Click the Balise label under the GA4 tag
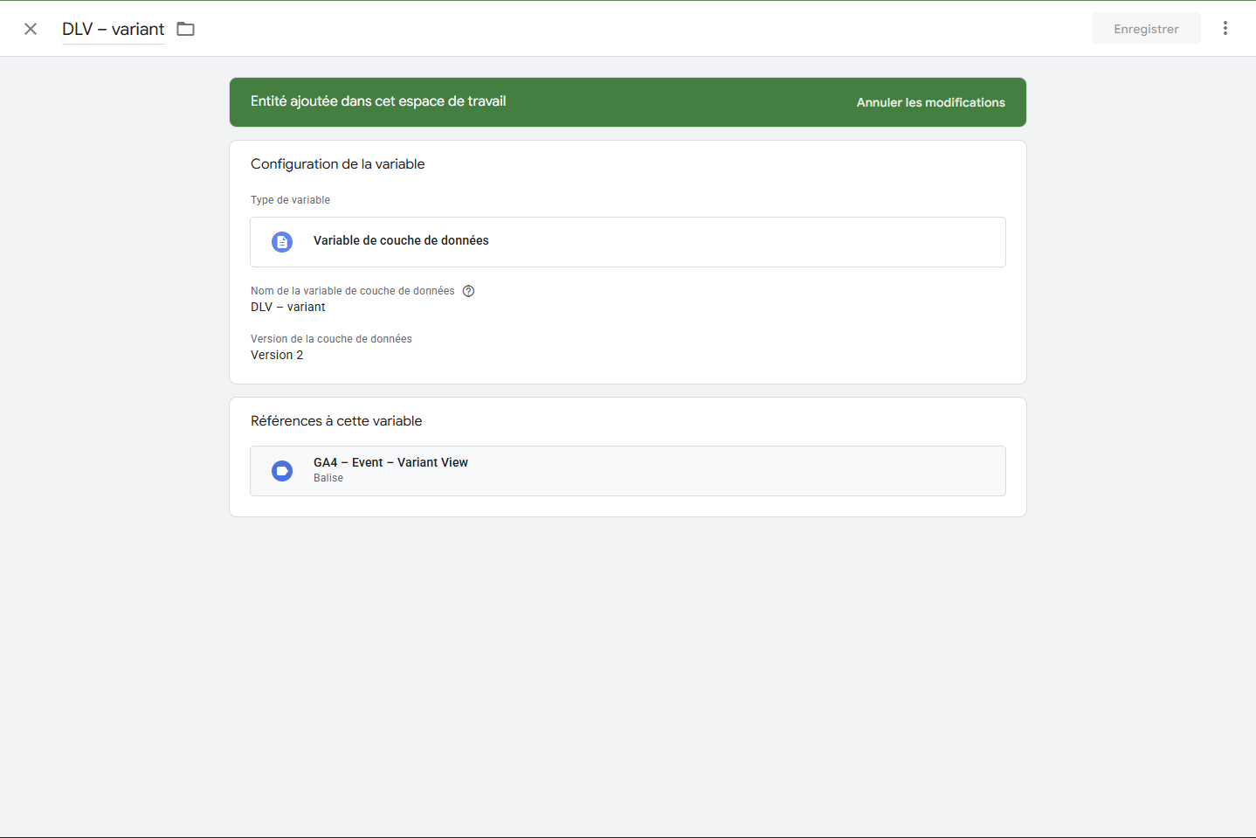1256x838 pixels. (328, 478)
